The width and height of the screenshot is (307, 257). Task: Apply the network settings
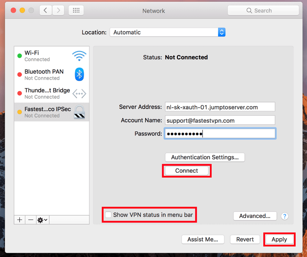pyautogui.click(x=279, y=239)
